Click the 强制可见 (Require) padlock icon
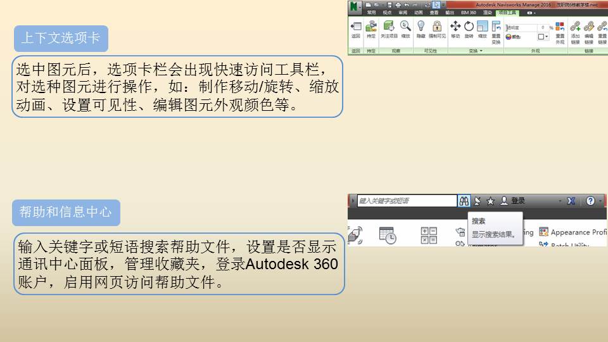608x342 pixels. tap(437, 27)
